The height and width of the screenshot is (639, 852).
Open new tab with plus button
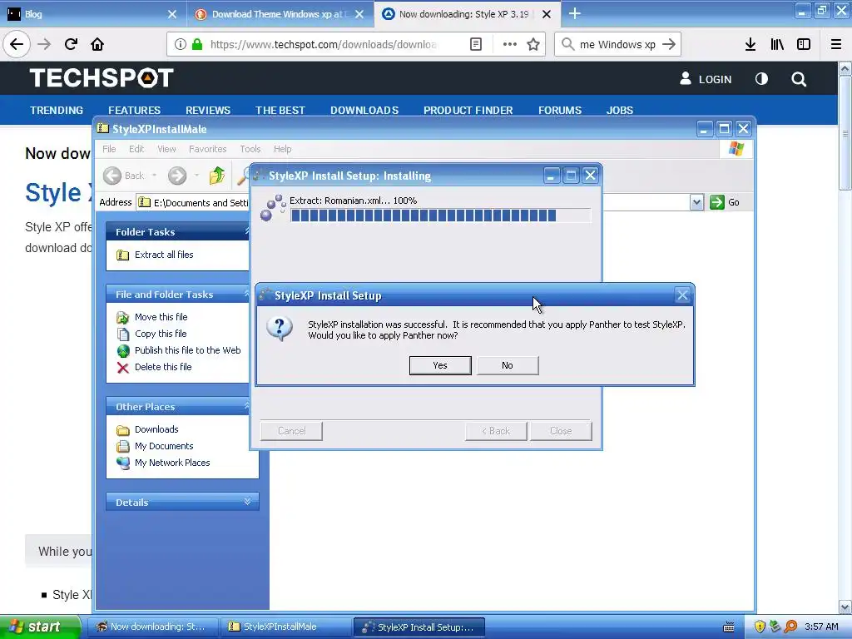click(x=574, y=13)
